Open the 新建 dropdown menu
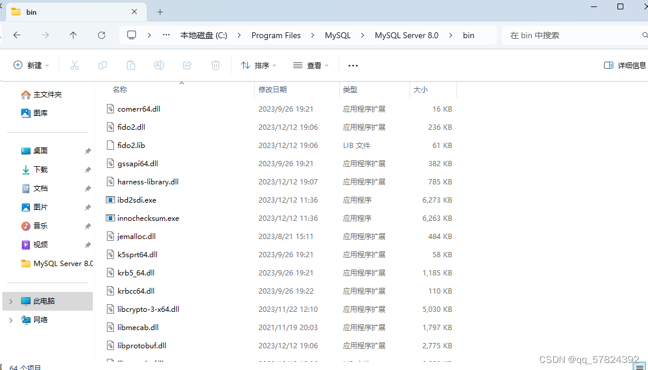648x370 pixels. (32, 65)
